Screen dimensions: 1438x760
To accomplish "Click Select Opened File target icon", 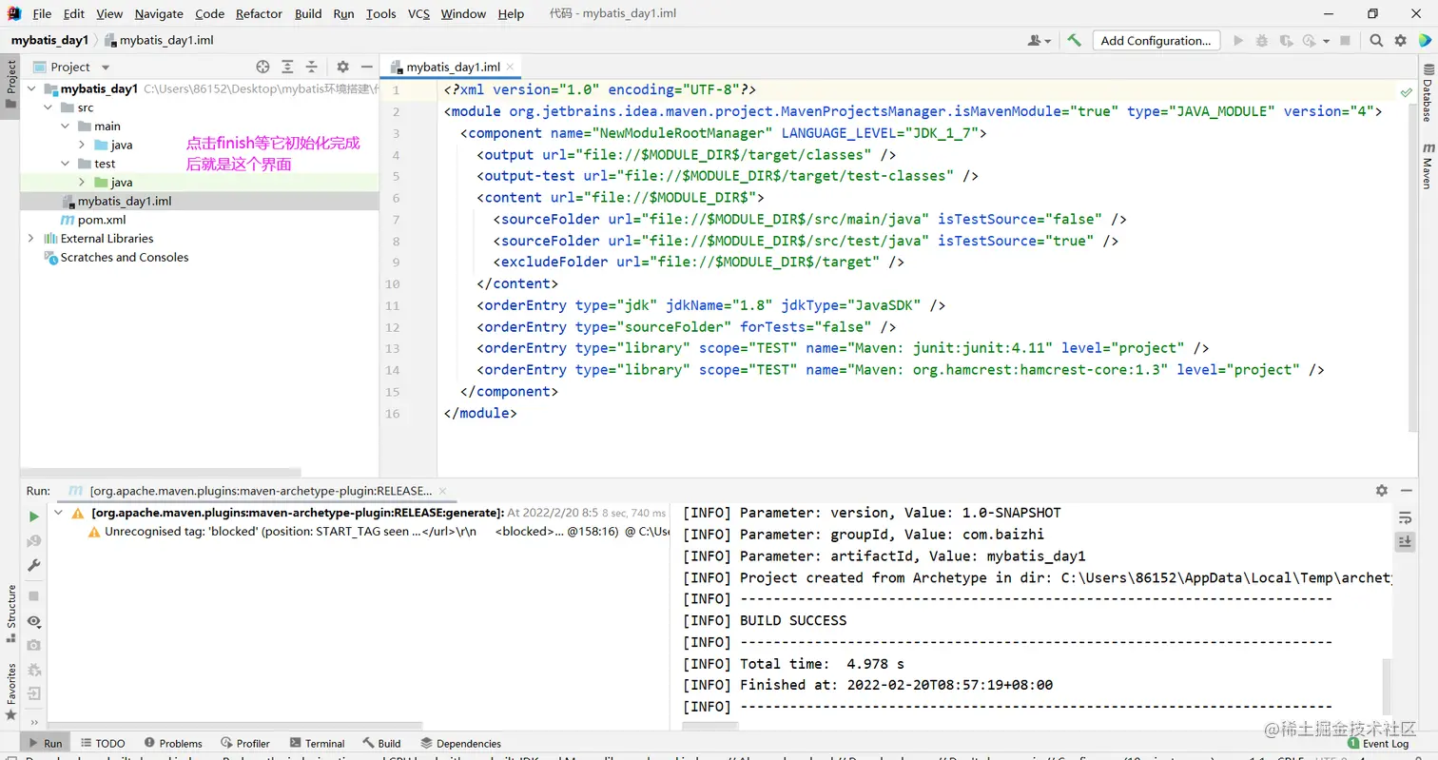I will 263,67.
